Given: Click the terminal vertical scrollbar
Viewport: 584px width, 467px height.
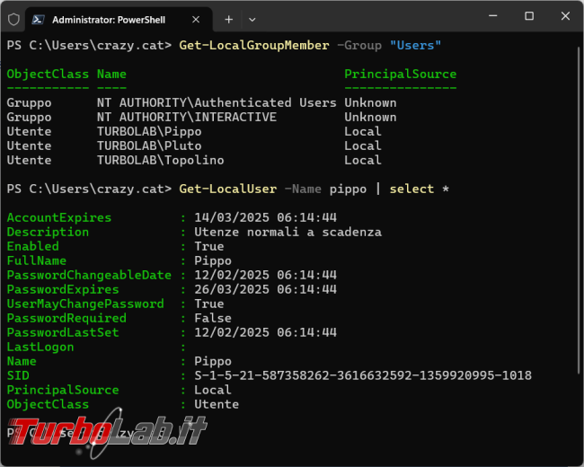Looking at the screenshot, I should 580,208.
